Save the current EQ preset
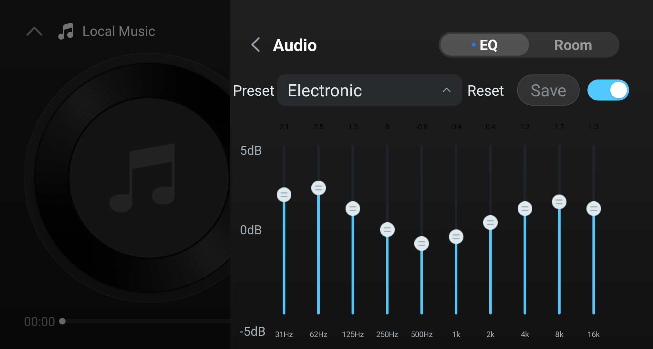The width and height of the screenshot is (653, 349). [x=548, y=90]
